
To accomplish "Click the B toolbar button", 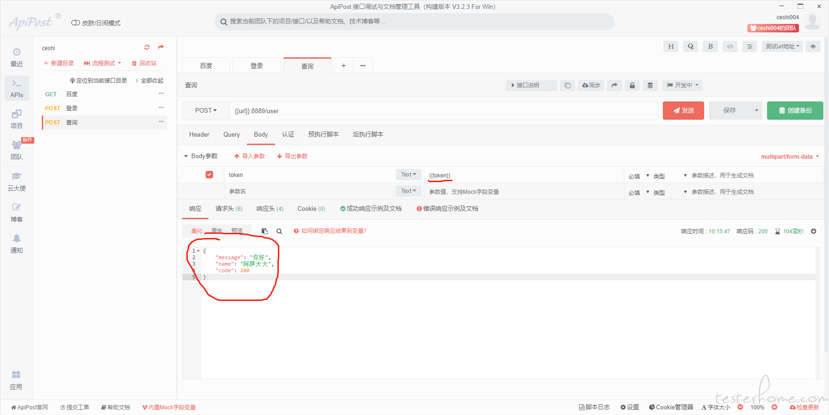I will [710, 46].
